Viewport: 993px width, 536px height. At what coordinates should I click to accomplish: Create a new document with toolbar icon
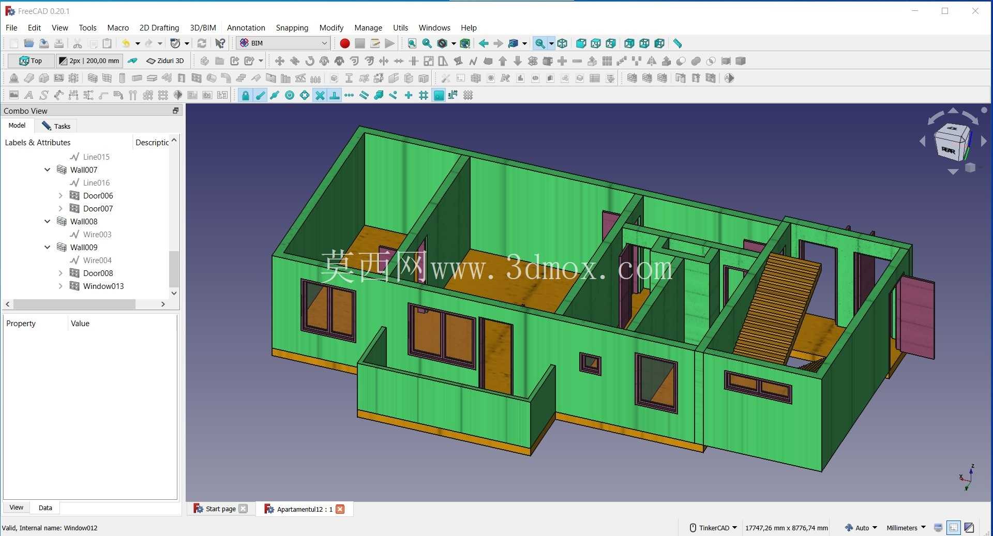coord(14,43)
